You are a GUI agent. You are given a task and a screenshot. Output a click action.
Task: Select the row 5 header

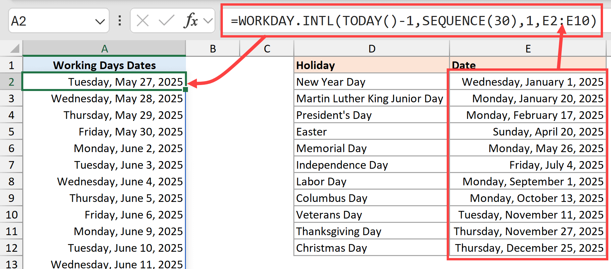pos(11,131)
